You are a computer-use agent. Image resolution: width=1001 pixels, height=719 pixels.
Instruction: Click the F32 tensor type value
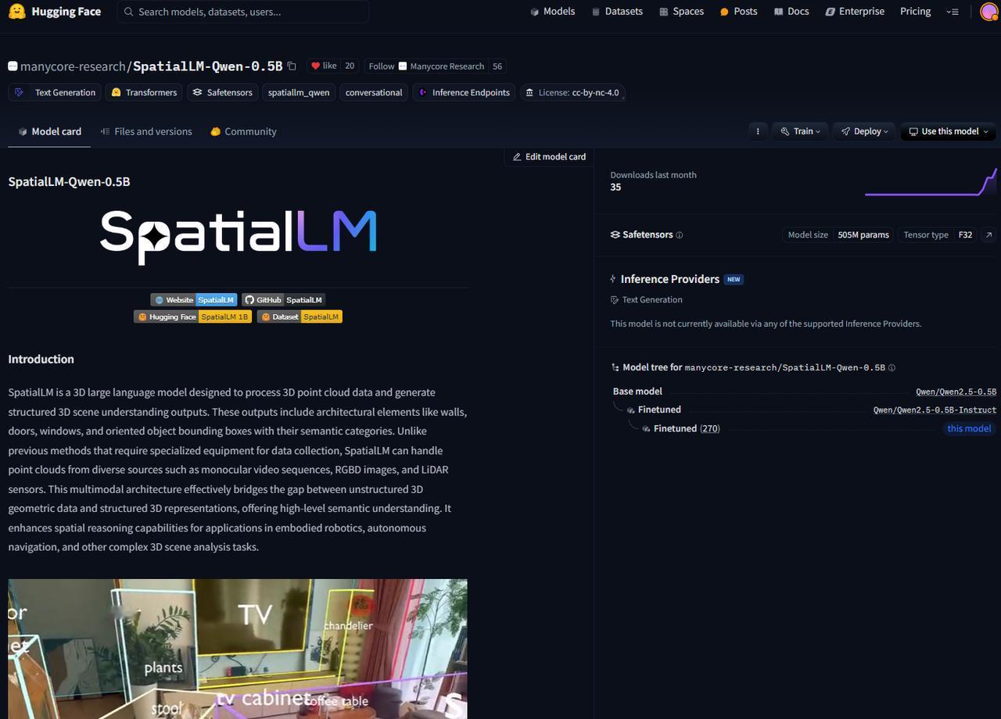(965, 234)
